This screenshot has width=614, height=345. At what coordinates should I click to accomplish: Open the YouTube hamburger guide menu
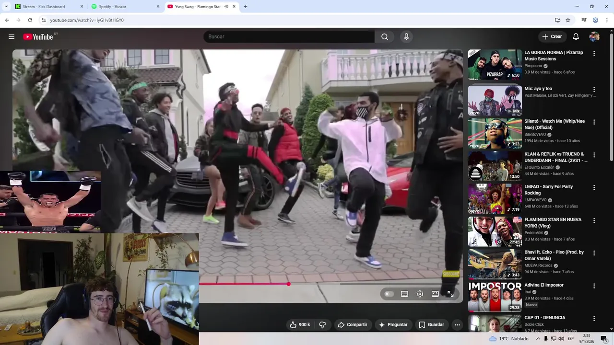click(12, 37)
